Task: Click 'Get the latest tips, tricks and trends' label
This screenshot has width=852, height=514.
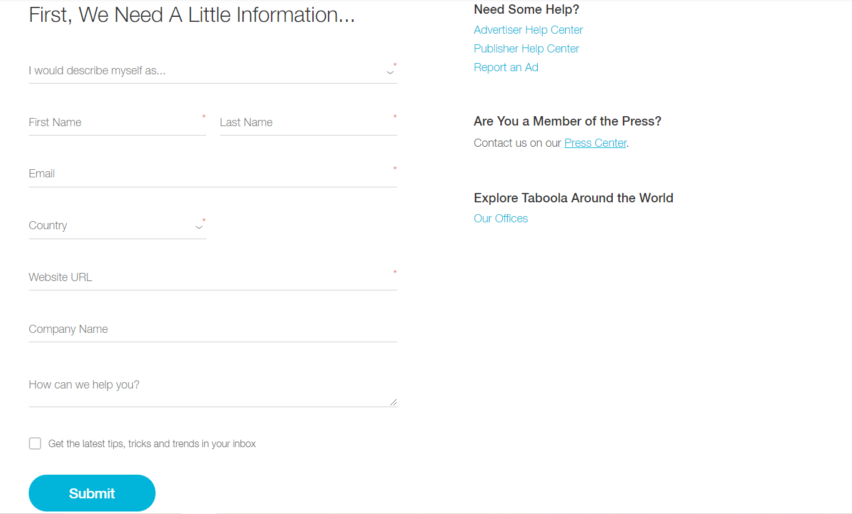Action: pyautogui.click(x=152, y=444)
